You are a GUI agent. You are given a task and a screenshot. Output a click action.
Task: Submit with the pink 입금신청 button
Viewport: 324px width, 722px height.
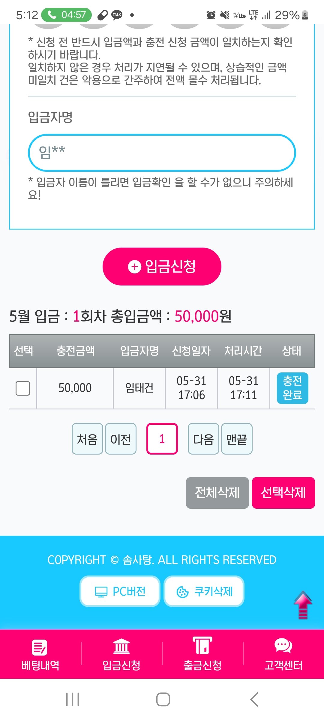click(x=162, y=267)
